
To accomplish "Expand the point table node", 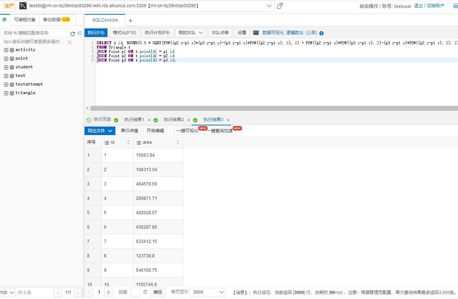I will [6, 59].
